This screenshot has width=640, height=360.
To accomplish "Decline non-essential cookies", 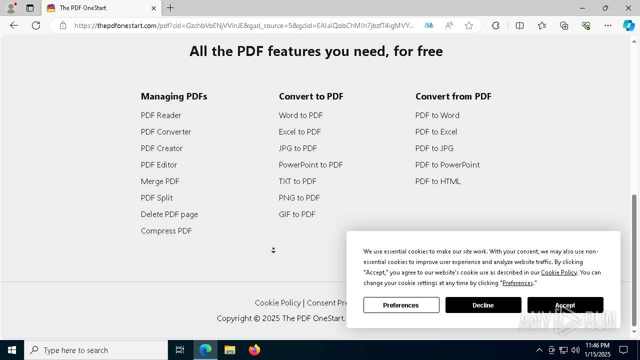I will [x=483, y=305].
